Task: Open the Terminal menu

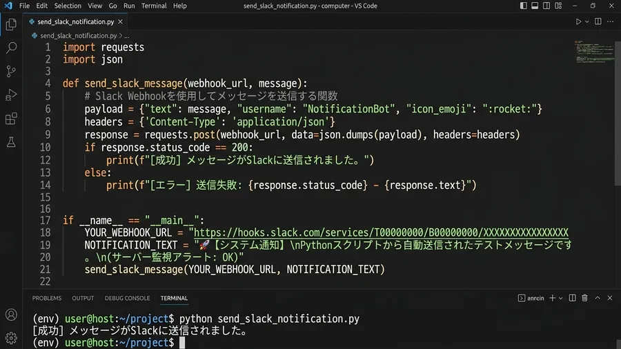Action: (154, 6)
